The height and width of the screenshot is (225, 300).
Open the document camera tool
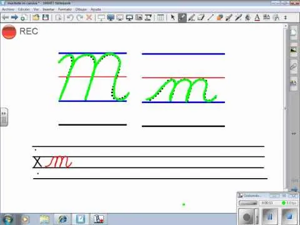[x=148, y=17]
